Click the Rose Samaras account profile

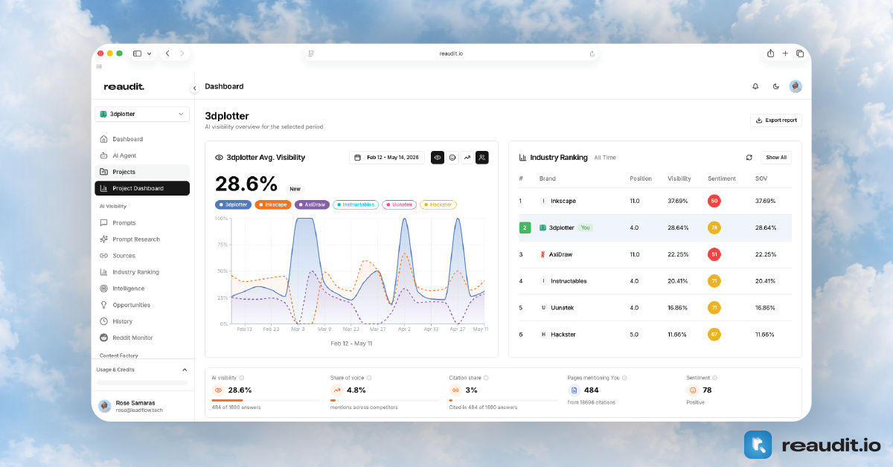pos(143,406)
